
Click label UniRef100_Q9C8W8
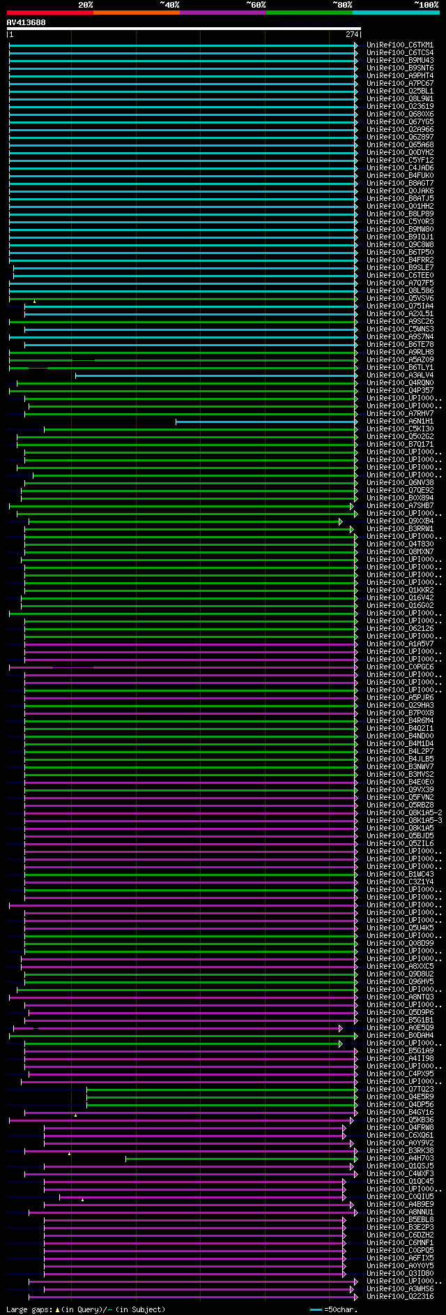(x=400, y=245)
